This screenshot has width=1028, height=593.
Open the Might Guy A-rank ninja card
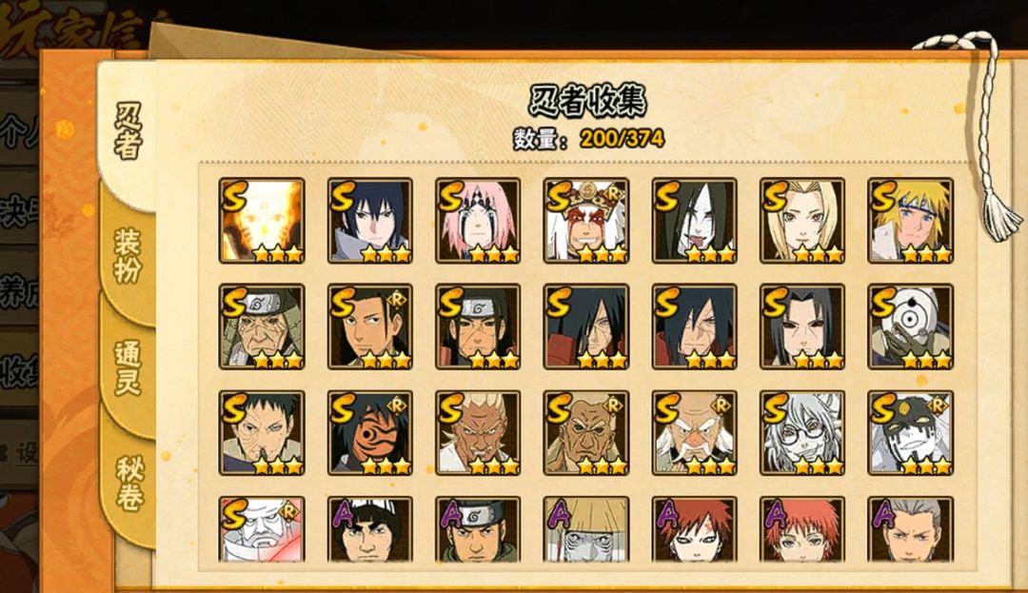pos(369,529)
